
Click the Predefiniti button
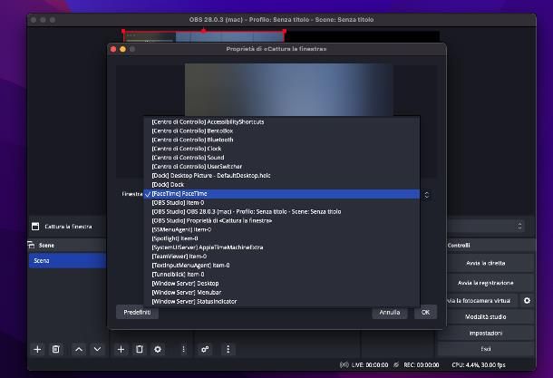pos(137,313)
